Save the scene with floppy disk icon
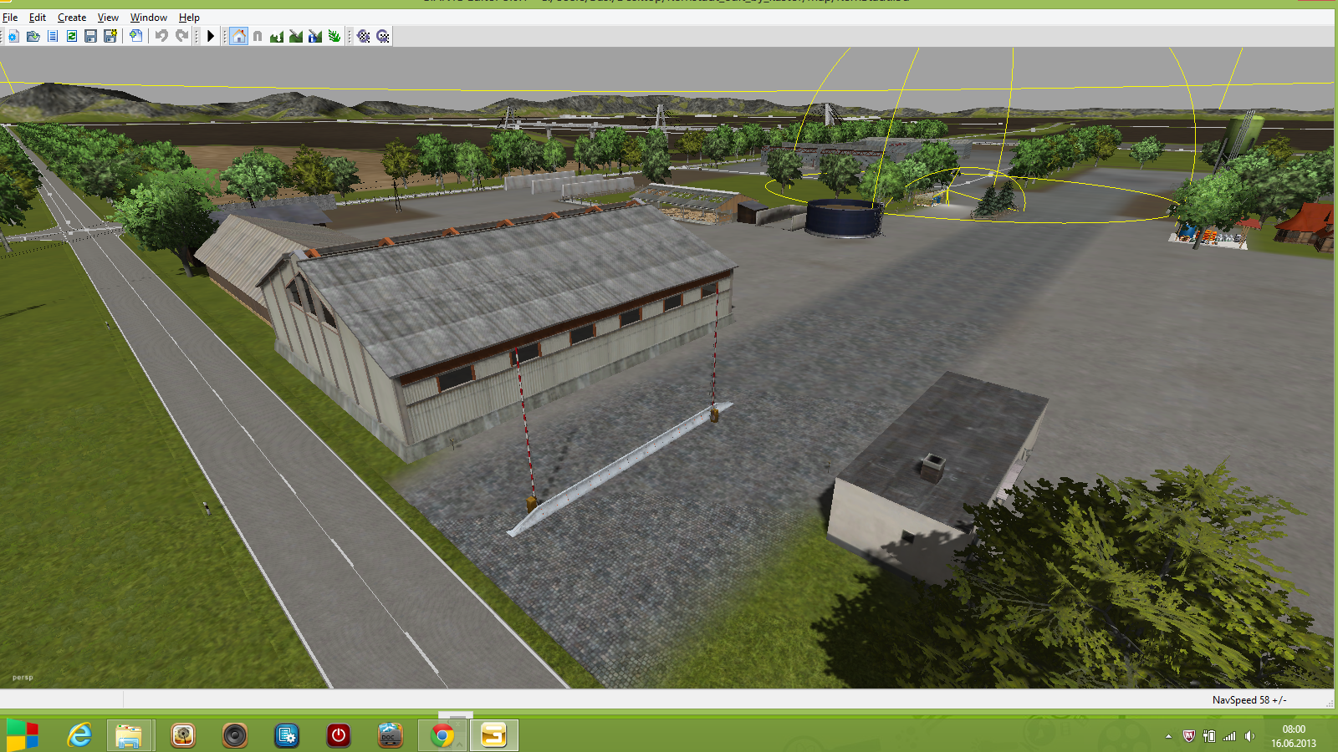 pyautogui.click(x=91, y=36)
